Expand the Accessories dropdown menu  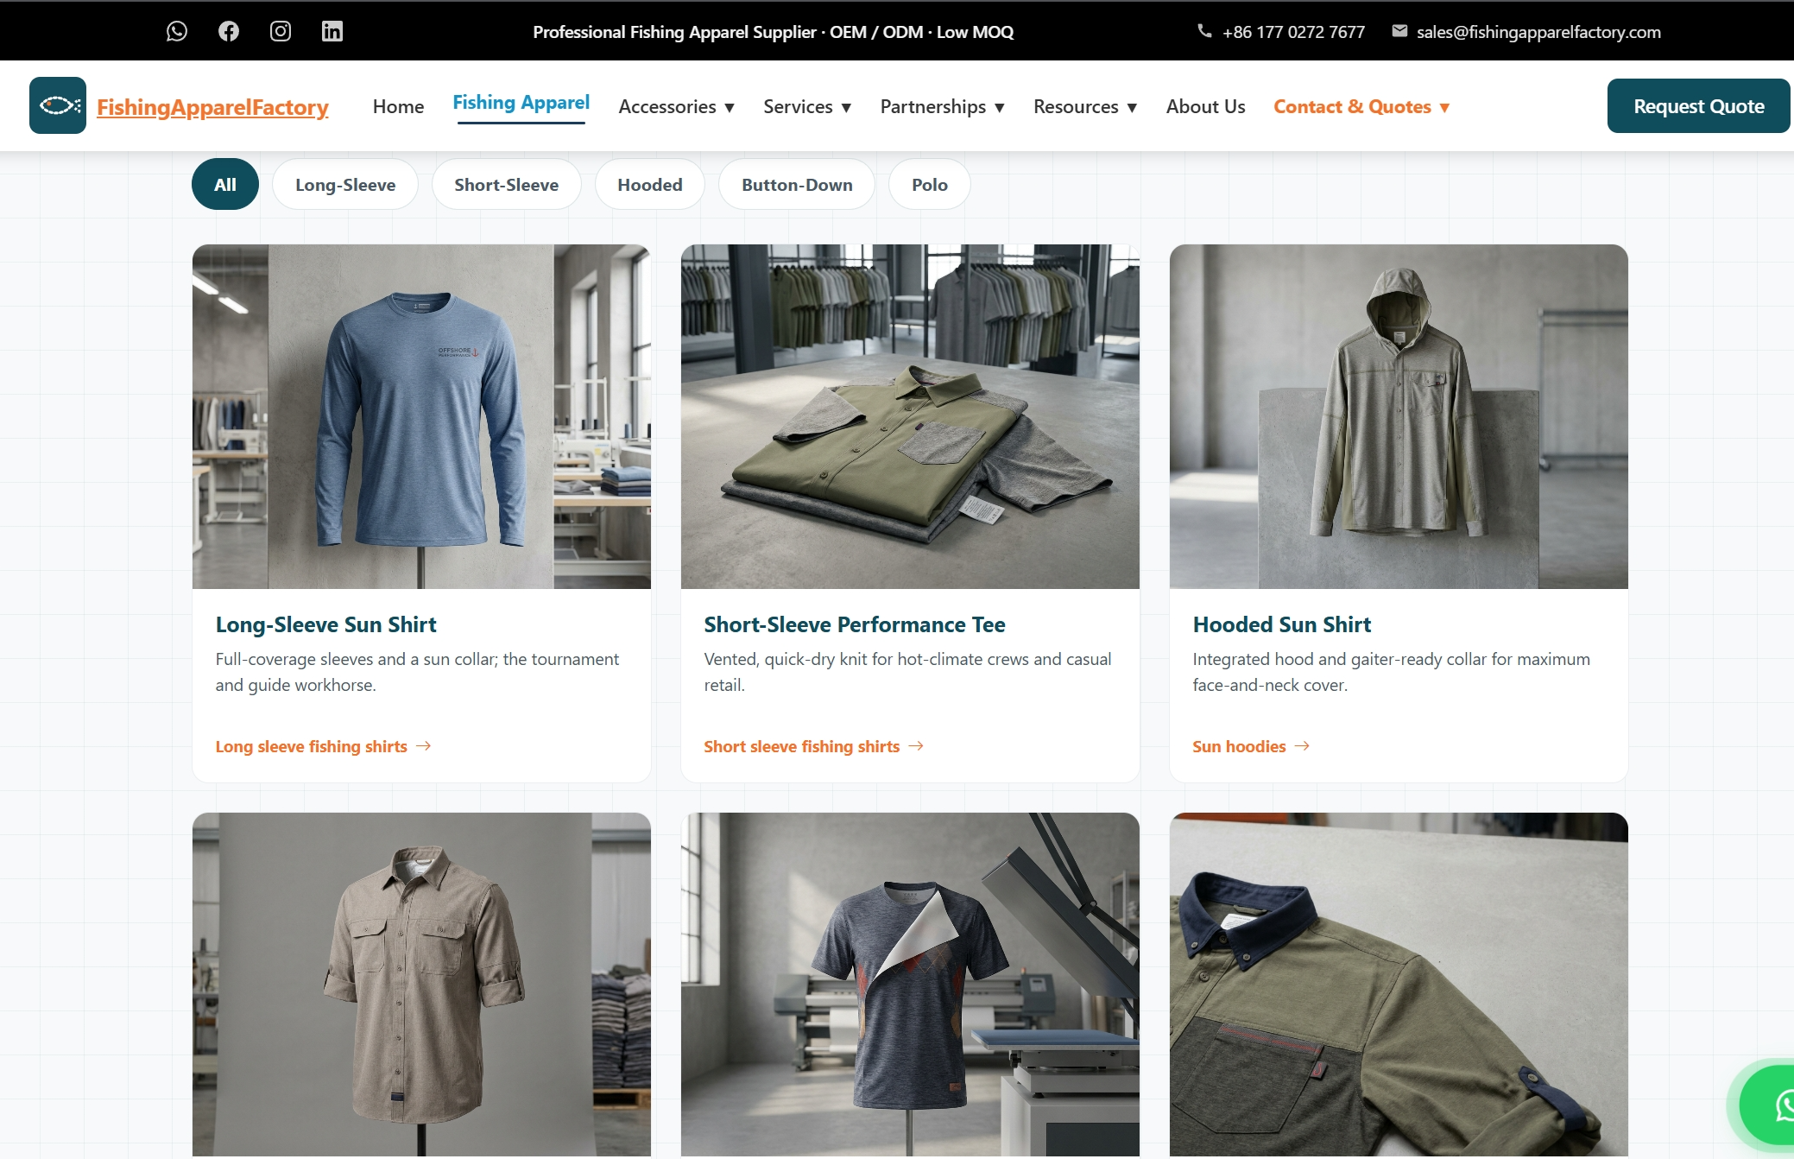[x=677, y=106]
